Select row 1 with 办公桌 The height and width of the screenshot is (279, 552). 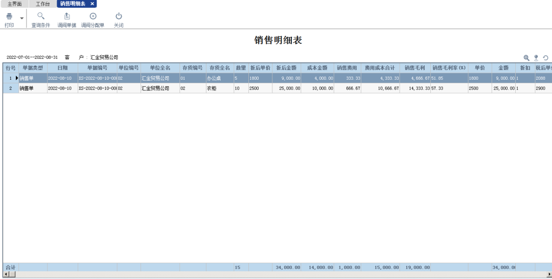(219, 78)
